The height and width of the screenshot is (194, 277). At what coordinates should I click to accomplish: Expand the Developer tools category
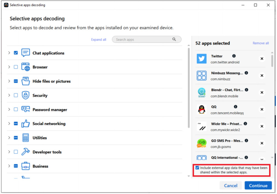[9, 152]
